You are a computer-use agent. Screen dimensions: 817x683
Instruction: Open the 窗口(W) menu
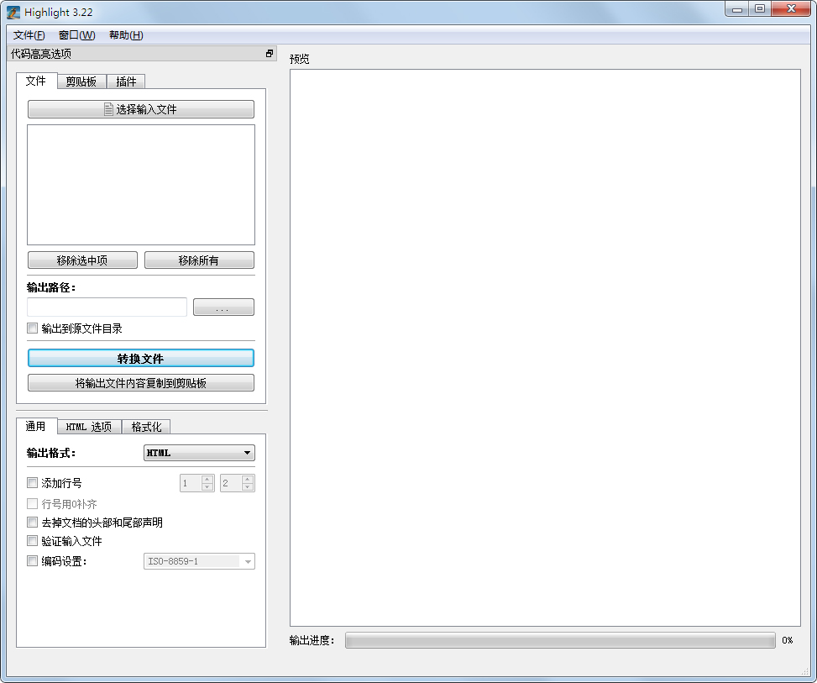76,35
